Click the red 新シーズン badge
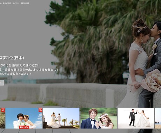 tap(24, 127)
